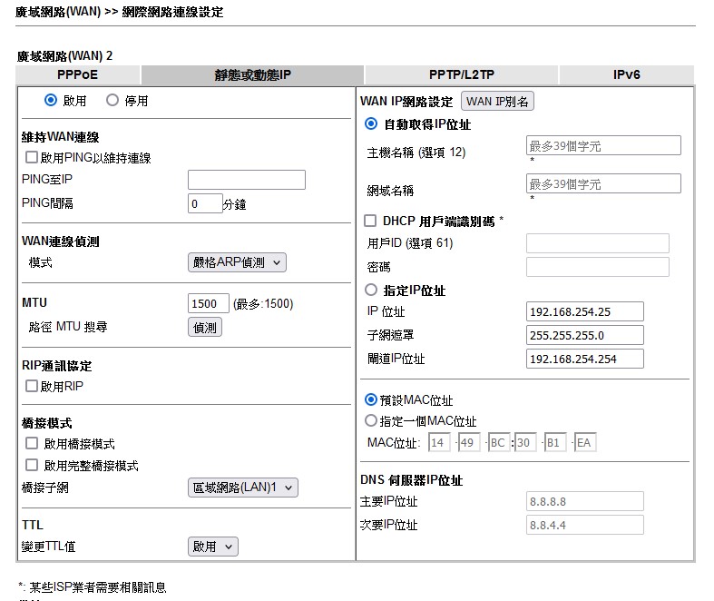Check the 啟用橋接模式 checkbox
The image size is (714, 601).
(x=32, y=444)
